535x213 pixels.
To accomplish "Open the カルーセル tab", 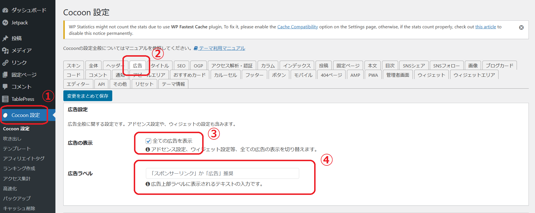I will tap(226, 75).
